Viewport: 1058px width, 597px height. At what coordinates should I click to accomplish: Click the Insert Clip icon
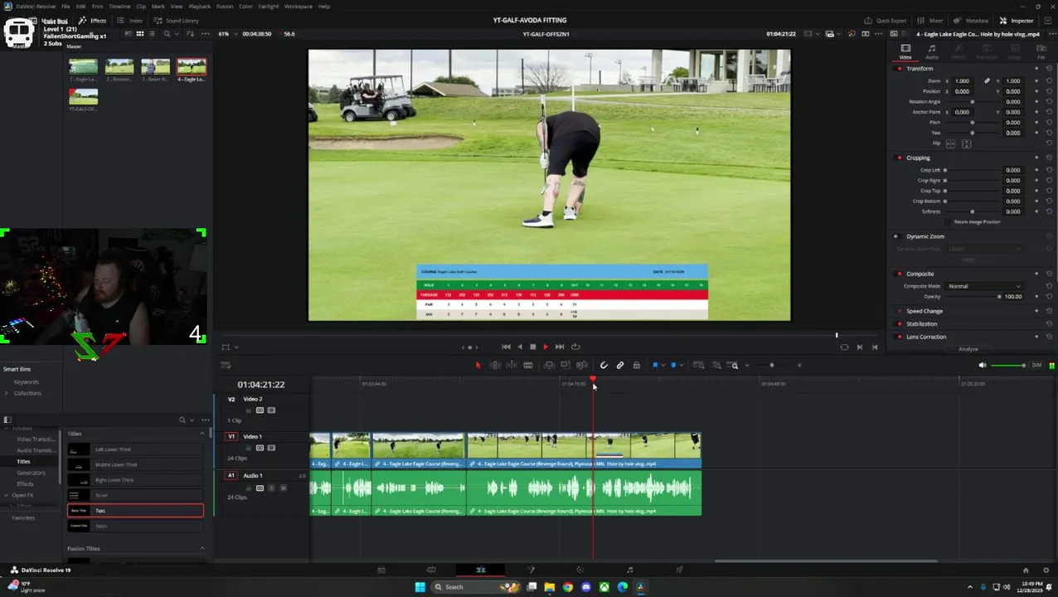pyautogui.click(x=548, y=365)
